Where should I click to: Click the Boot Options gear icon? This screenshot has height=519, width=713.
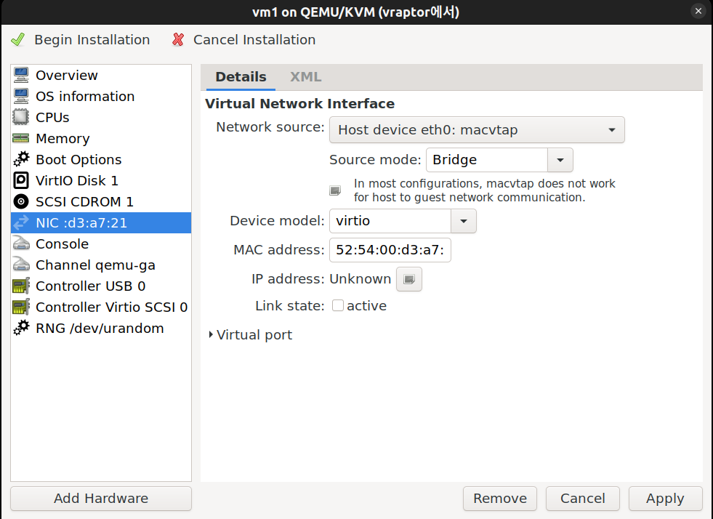tap(21, 159)
